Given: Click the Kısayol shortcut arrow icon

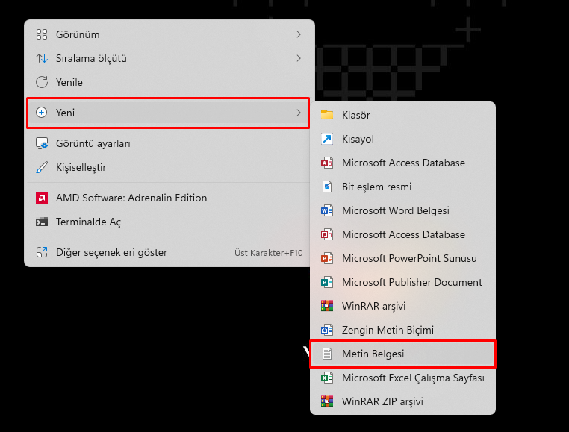Looking at the screenshot, I should pyautogui.click(x=326, y=139).
